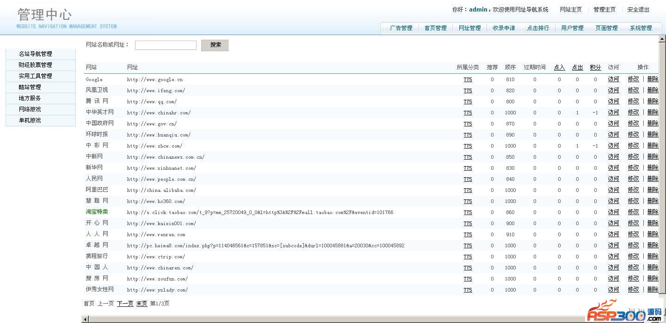The image size is (666, 323).
Task: Sort the table by 积分 column
Action: tap(595, 67)
